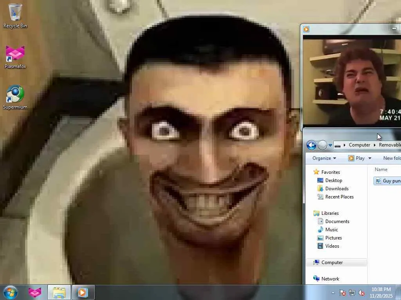This screenshot has width=401, height=300.
Task: Launch the Plasmafox desktop shortcut
Action: (15, 57)
